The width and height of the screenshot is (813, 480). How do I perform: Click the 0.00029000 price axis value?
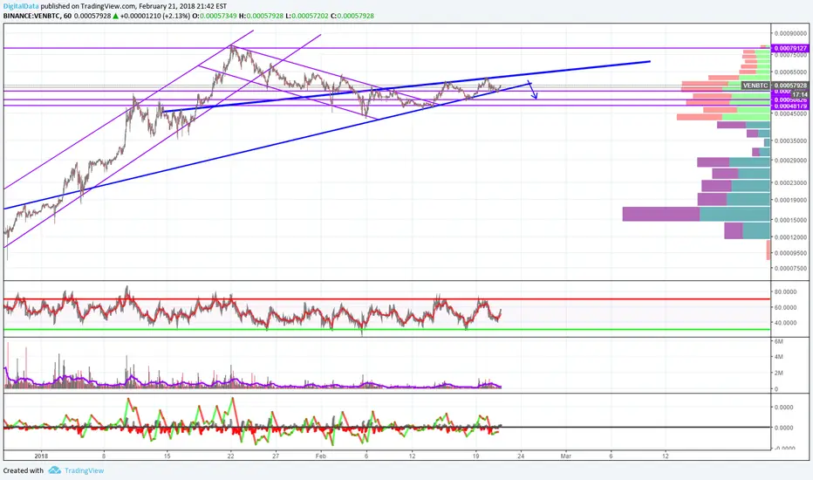(x=790, y=161)
